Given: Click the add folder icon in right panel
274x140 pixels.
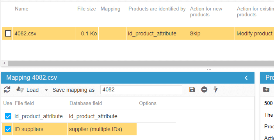Looking at the screenshot, I should (266, 89).
